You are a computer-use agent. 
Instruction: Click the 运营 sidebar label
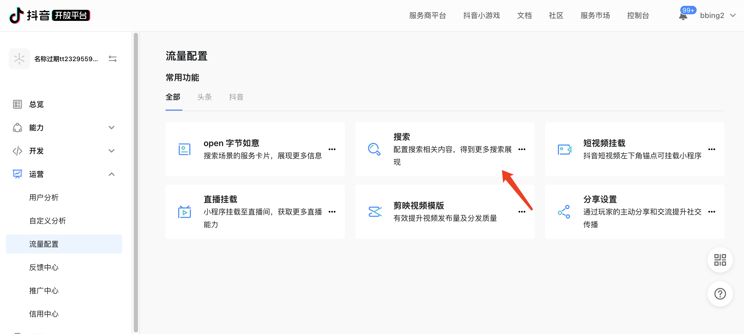(36, 174)
